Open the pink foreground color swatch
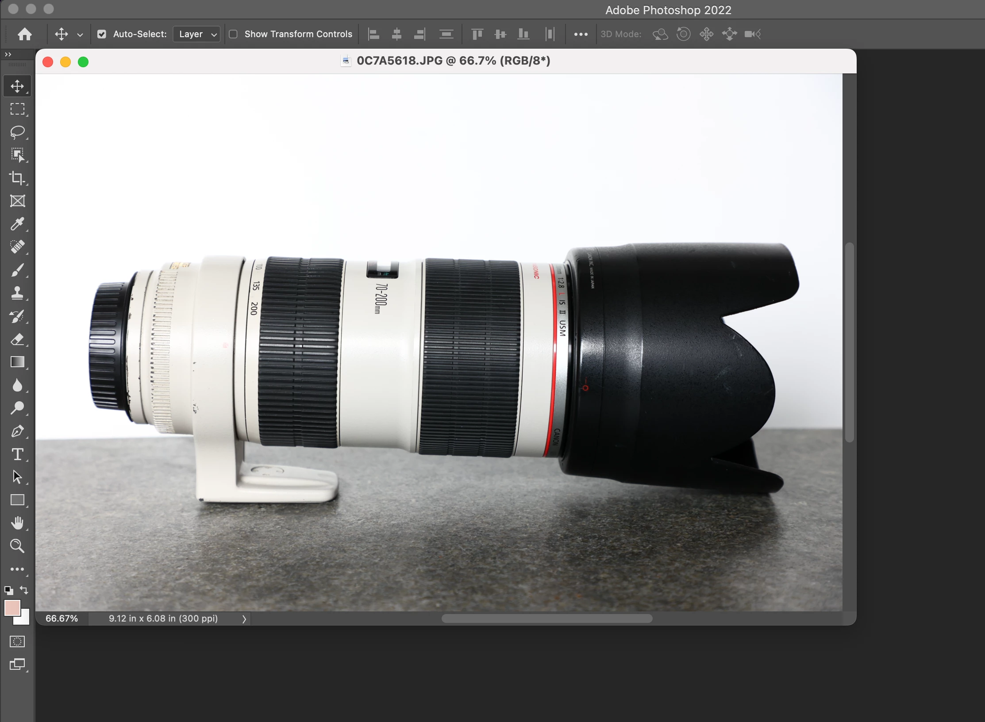Screen dimensions: 985x722 click(12, 608)
